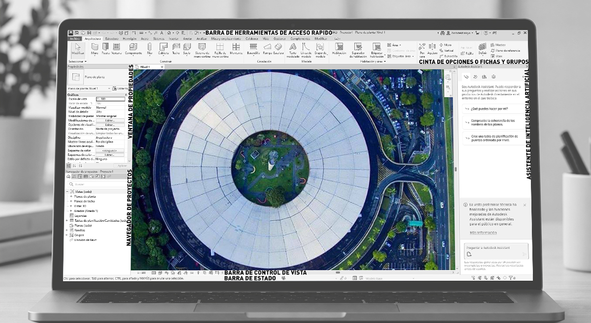Select the Componente tool
This screenshot has width=591, height=323.
coord(133,50)
